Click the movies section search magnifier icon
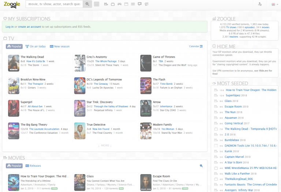The width and height of the screenshot is (281, 192). pyautogui.click(x=201, y=166)
